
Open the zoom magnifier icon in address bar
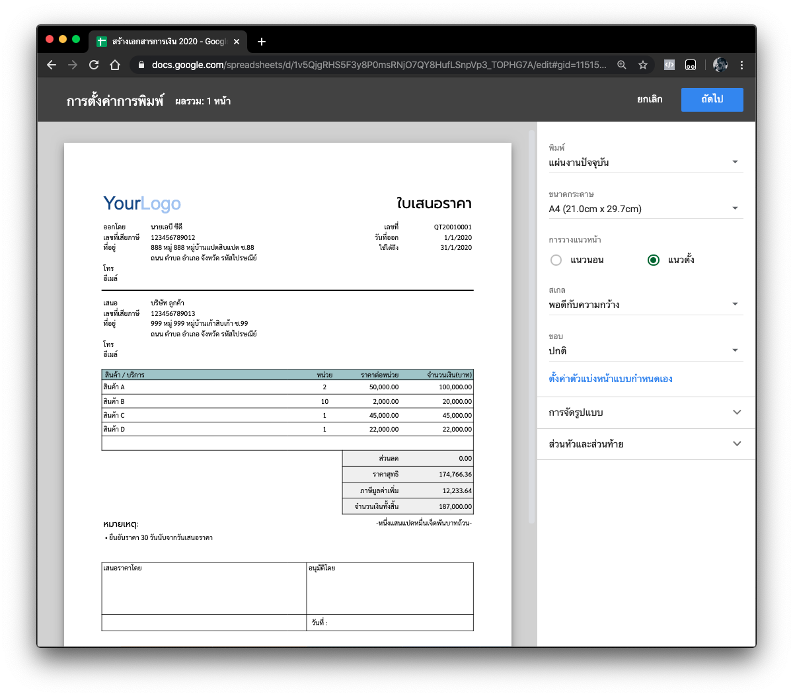[x=622, y=65]
